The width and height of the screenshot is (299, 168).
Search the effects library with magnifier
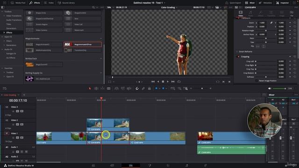click(93, 7)
